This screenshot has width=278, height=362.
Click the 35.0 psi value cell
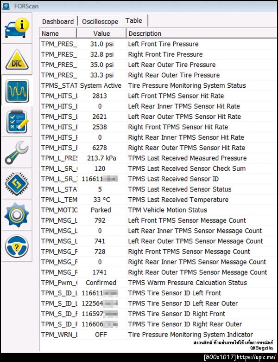[x=101, y=65]
